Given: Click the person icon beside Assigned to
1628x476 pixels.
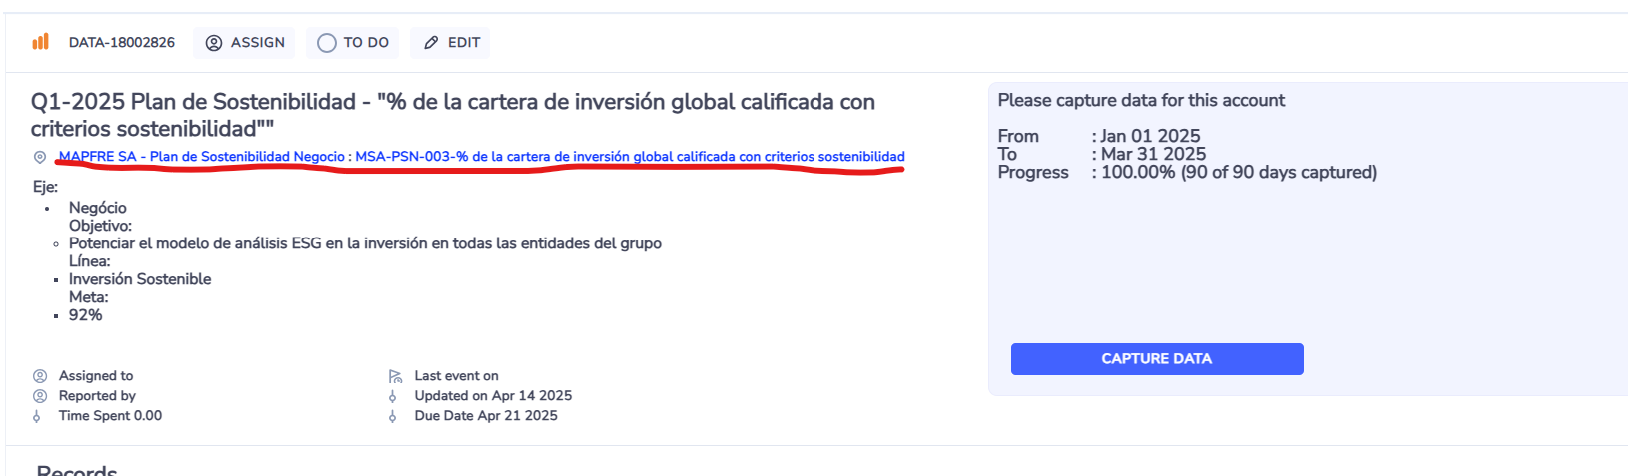Looking at the screenshot, I should [40, 376].
